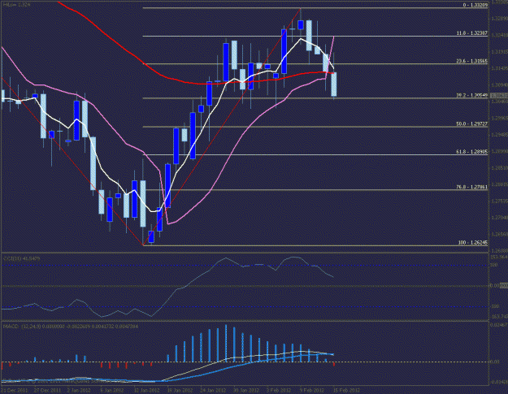Click the 3 Feb 2012 date label
This screenshot has width=508, height=394.
pyautogui.click(x=279, y=390)
